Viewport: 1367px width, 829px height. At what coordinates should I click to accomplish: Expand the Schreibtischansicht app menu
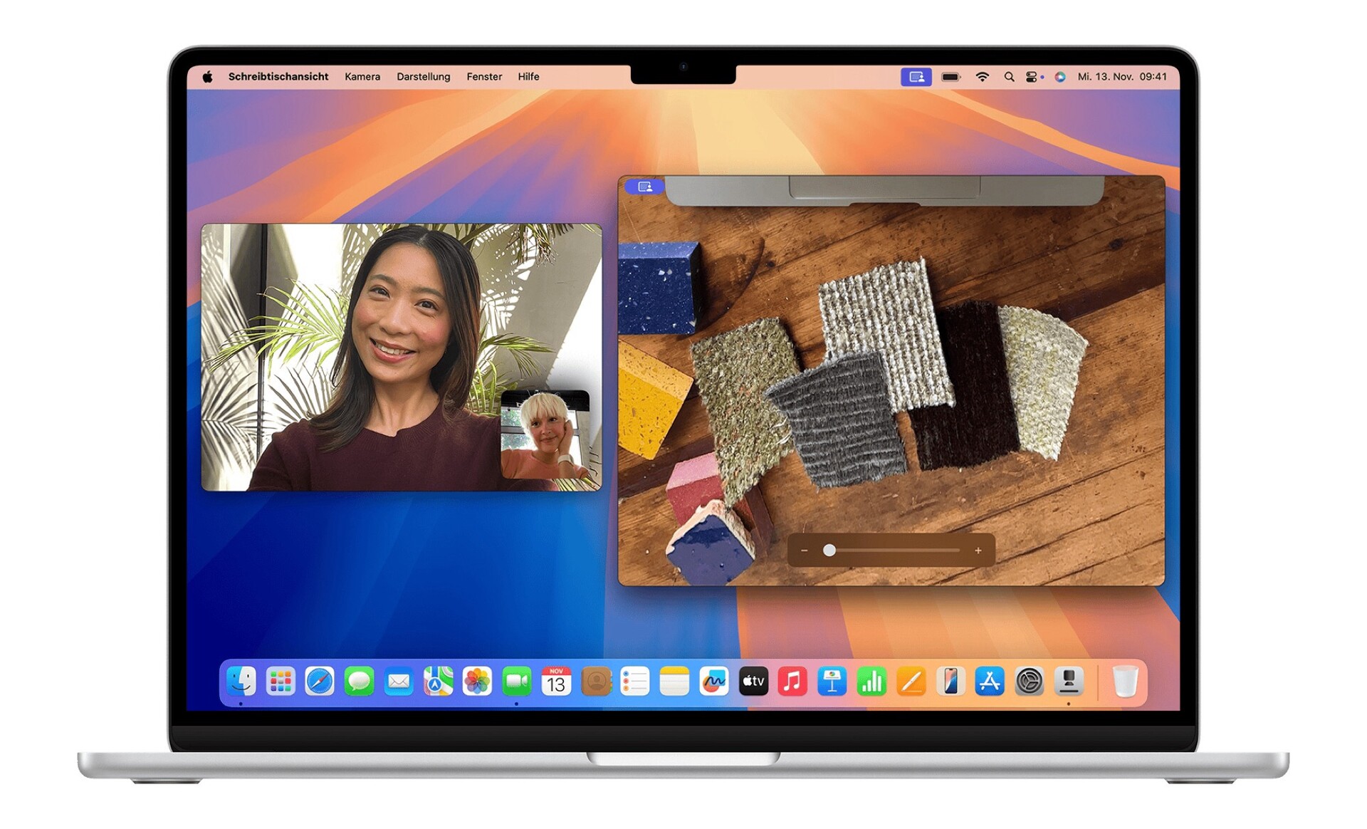coord(278,77)
